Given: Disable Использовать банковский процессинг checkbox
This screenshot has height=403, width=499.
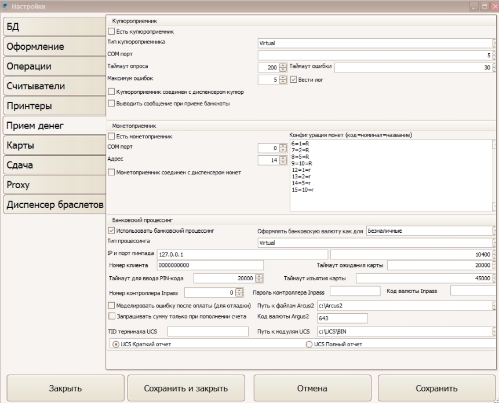Looking at the screenshot, I should click(x=111, y=230).
